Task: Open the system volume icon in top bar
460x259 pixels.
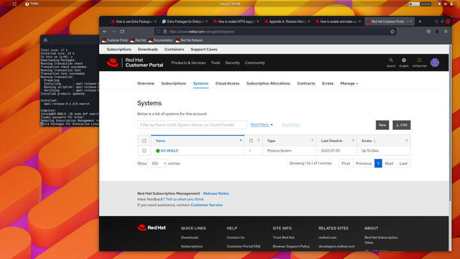Action: click(445, 4)
